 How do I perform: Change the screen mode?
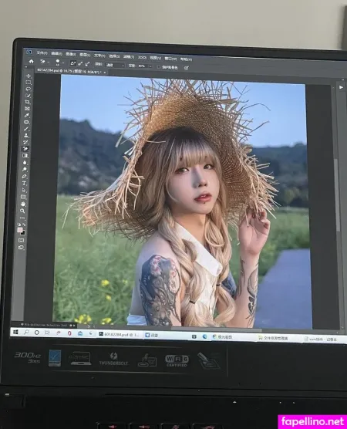coord(22,248)
